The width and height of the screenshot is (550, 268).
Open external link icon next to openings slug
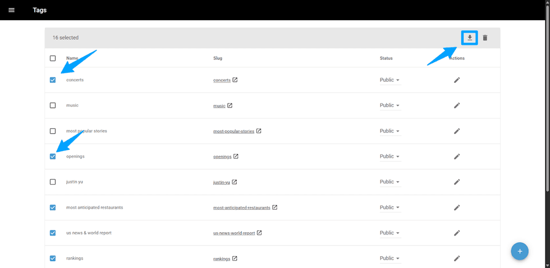[236, 157]
